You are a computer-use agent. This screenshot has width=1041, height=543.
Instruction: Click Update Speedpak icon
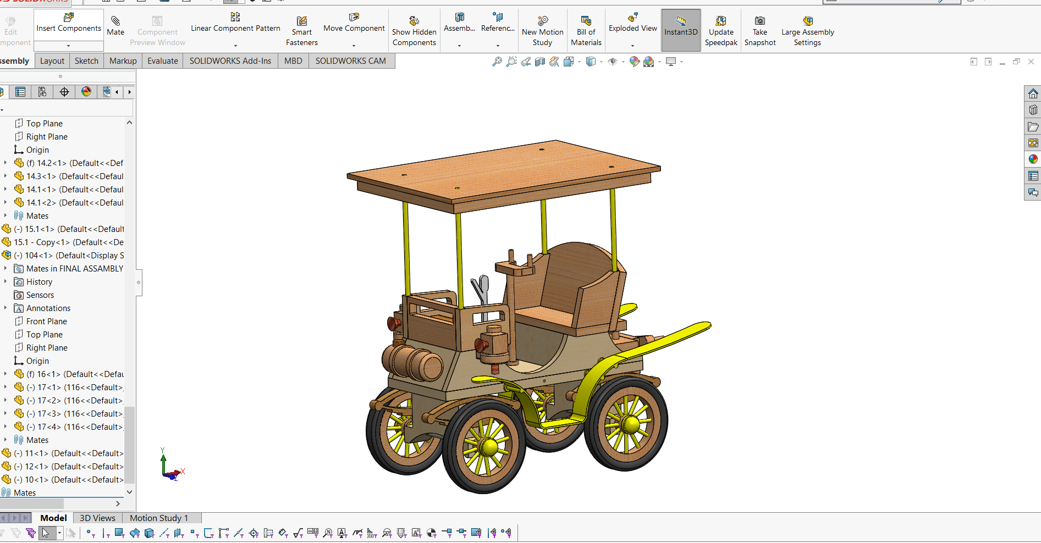tap(720, 21)
